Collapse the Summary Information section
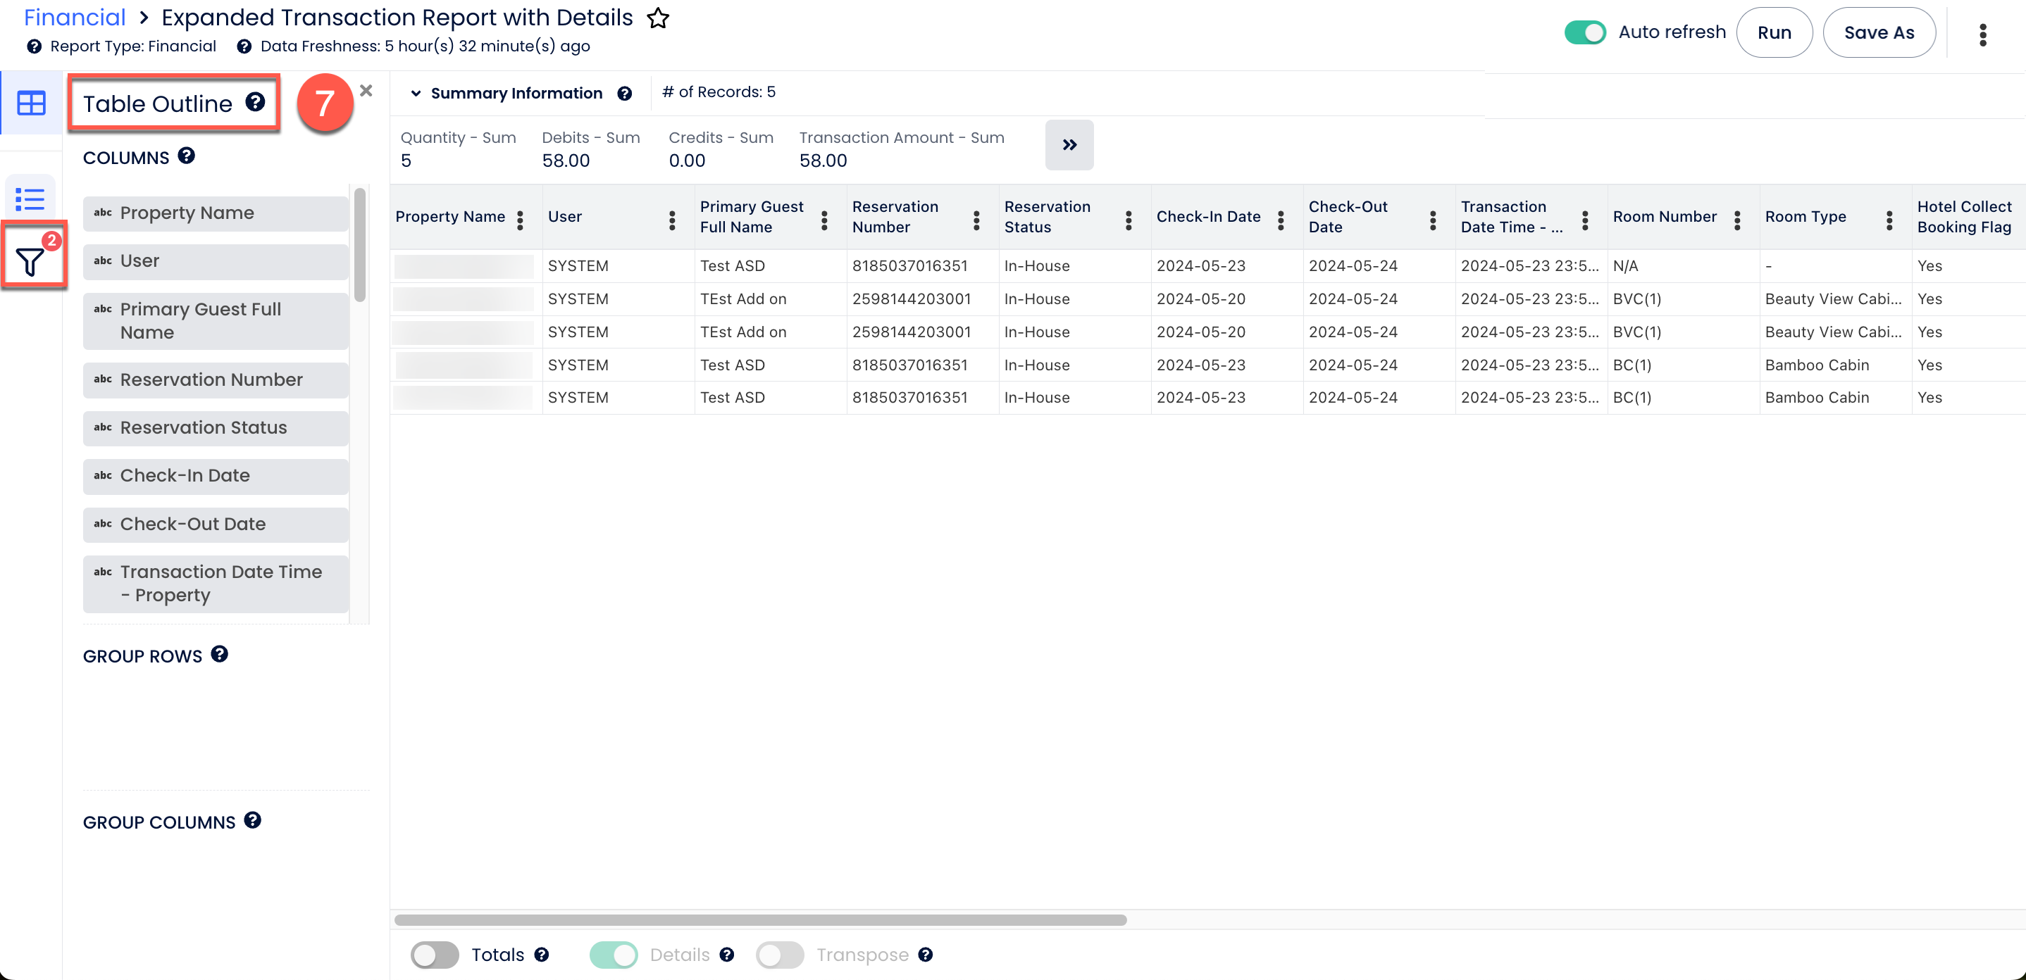This screenshot has width=2026, height=980. [x=415, y=94]
